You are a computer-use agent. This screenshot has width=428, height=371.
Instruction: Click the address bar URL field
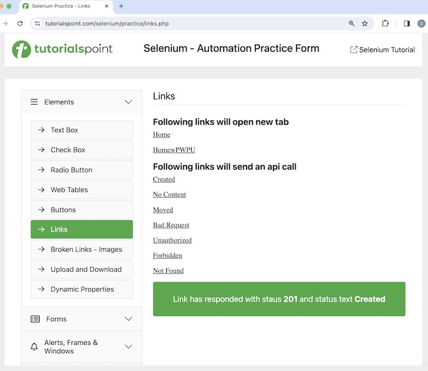pyautogui.click(x=192, y=24)
